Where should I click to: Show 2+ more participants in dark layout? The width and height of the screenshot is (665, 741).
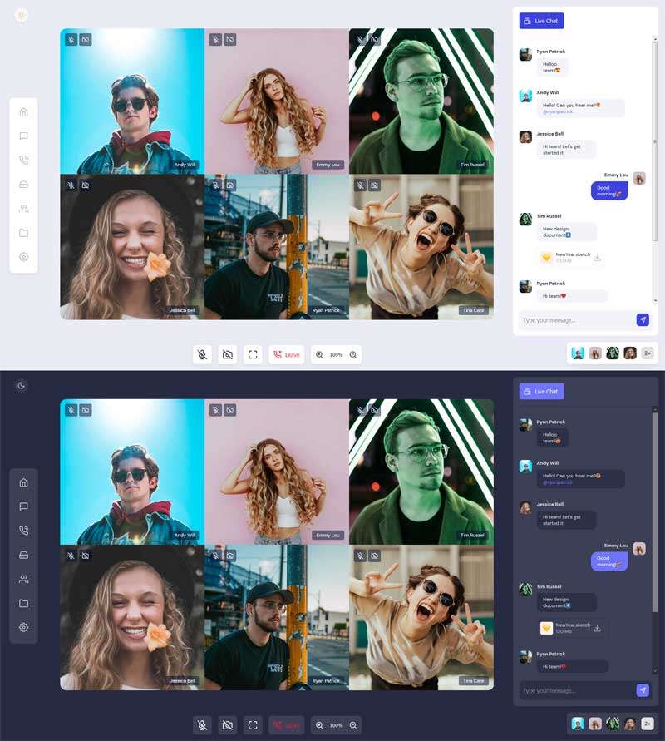point(648,724)
